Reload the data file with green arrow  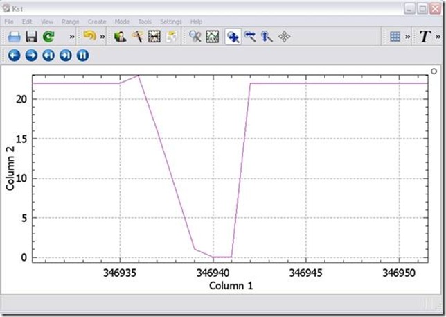[48, 37]
